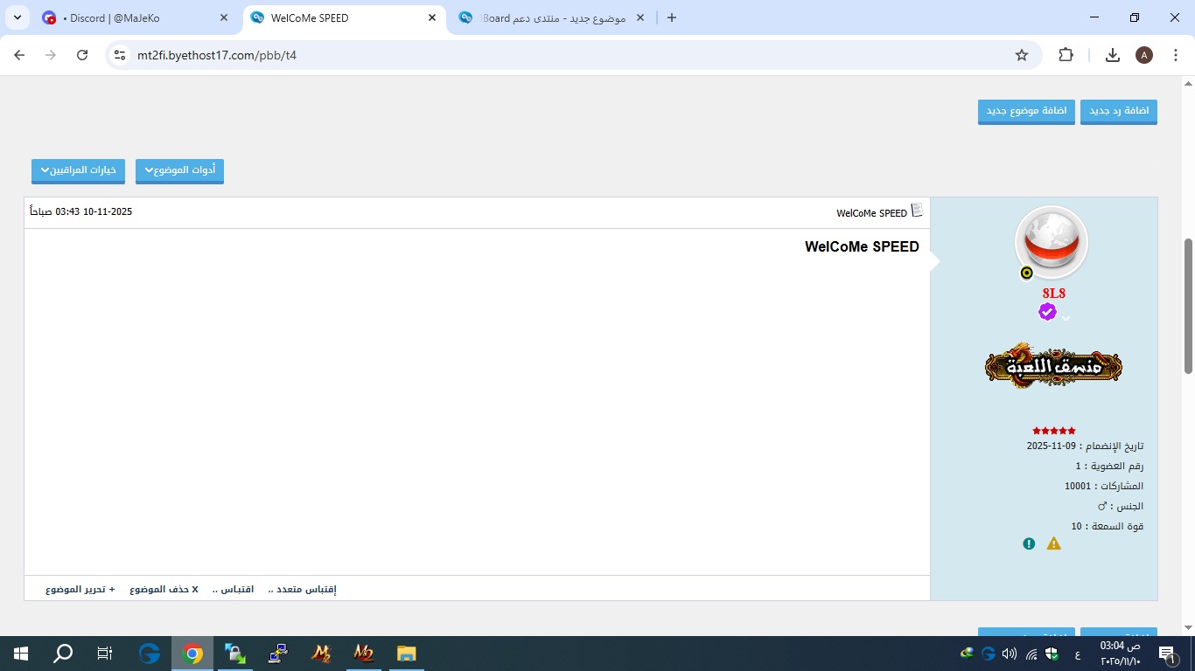1195x671 pixels.
Task: Open the network computers taskbar app
Action: tap(278, 654)
